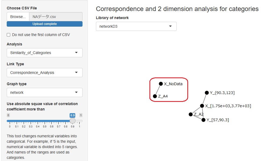The width and height of the screenshot is (261, 161).
Task: Select the X_[1.75e+03,3.77e+03] node dot
Action: (x=202, y=106)
